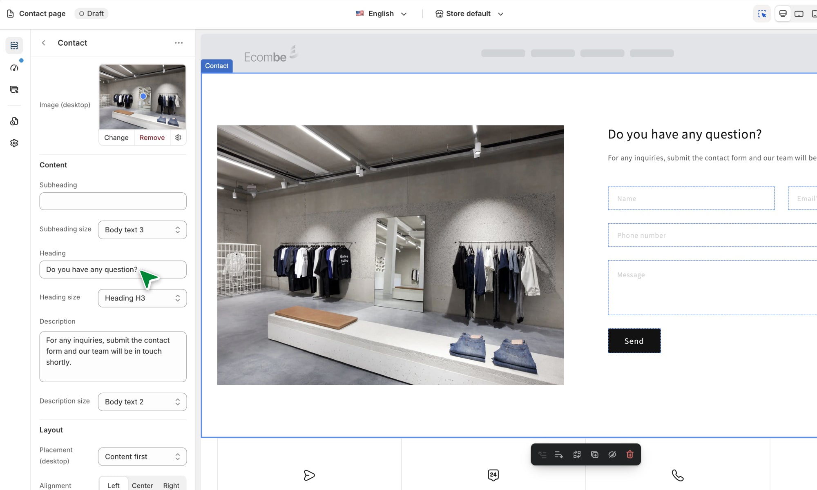Image resolution: width=817 pixels, height=490 pixels.
Task: Delete section with red trash icon
Action: 629,454
